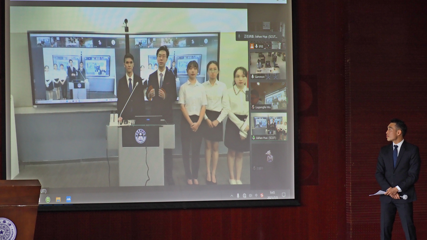This screenshot has height=240, width=427.
Task: Click the Tencent Meeting taskbar icon
Action: (x=68, y=199)
